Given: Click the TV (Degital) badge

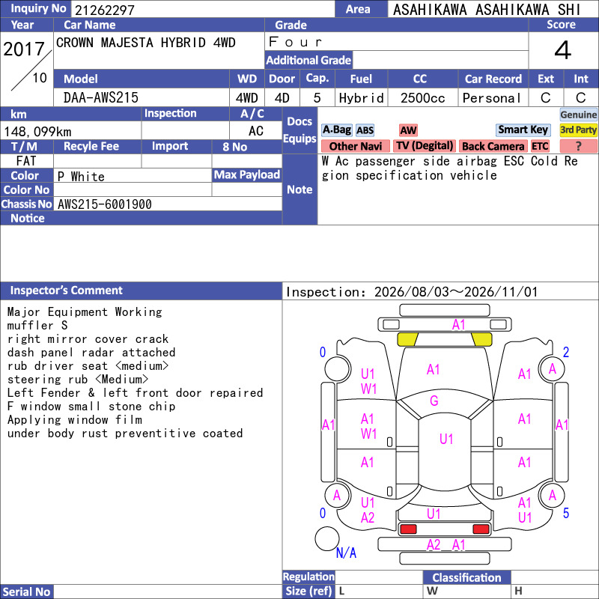Looking at the screenshot, I should [425, 146].
